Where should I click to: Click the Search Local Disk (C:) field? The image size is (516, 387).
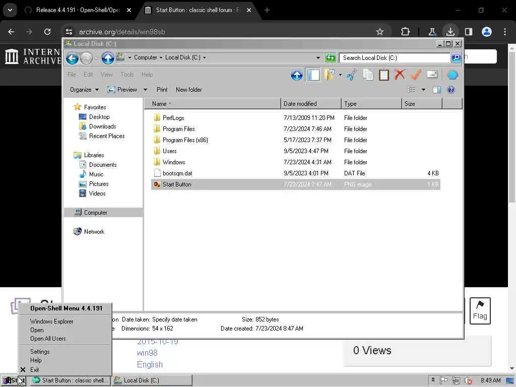(394, 58)
